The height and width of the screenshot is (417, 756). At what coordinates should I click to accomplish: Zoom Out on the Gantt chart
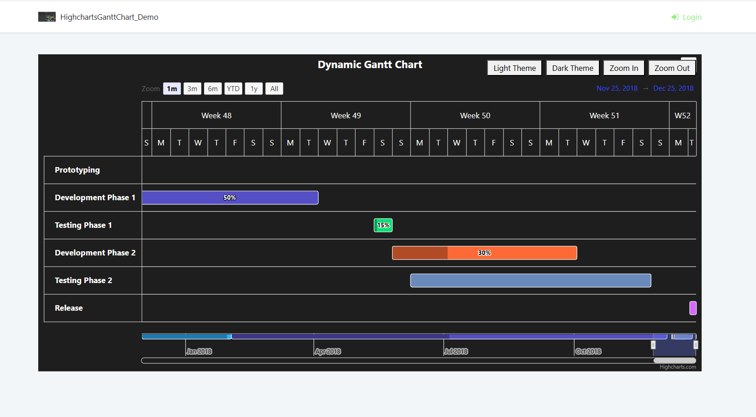pos(672,68)
